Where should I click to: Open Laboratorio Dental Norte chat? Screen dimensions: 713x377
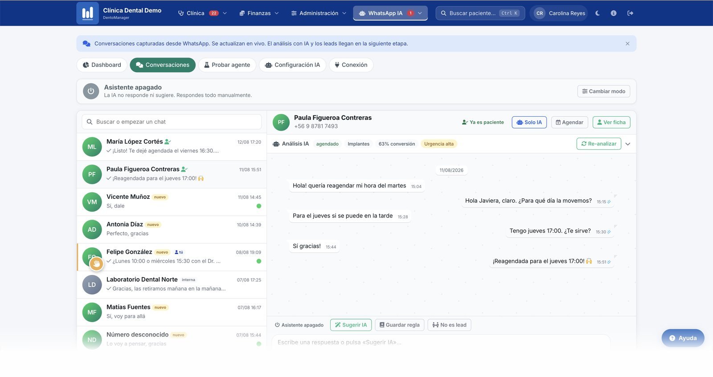click(172, 285)
